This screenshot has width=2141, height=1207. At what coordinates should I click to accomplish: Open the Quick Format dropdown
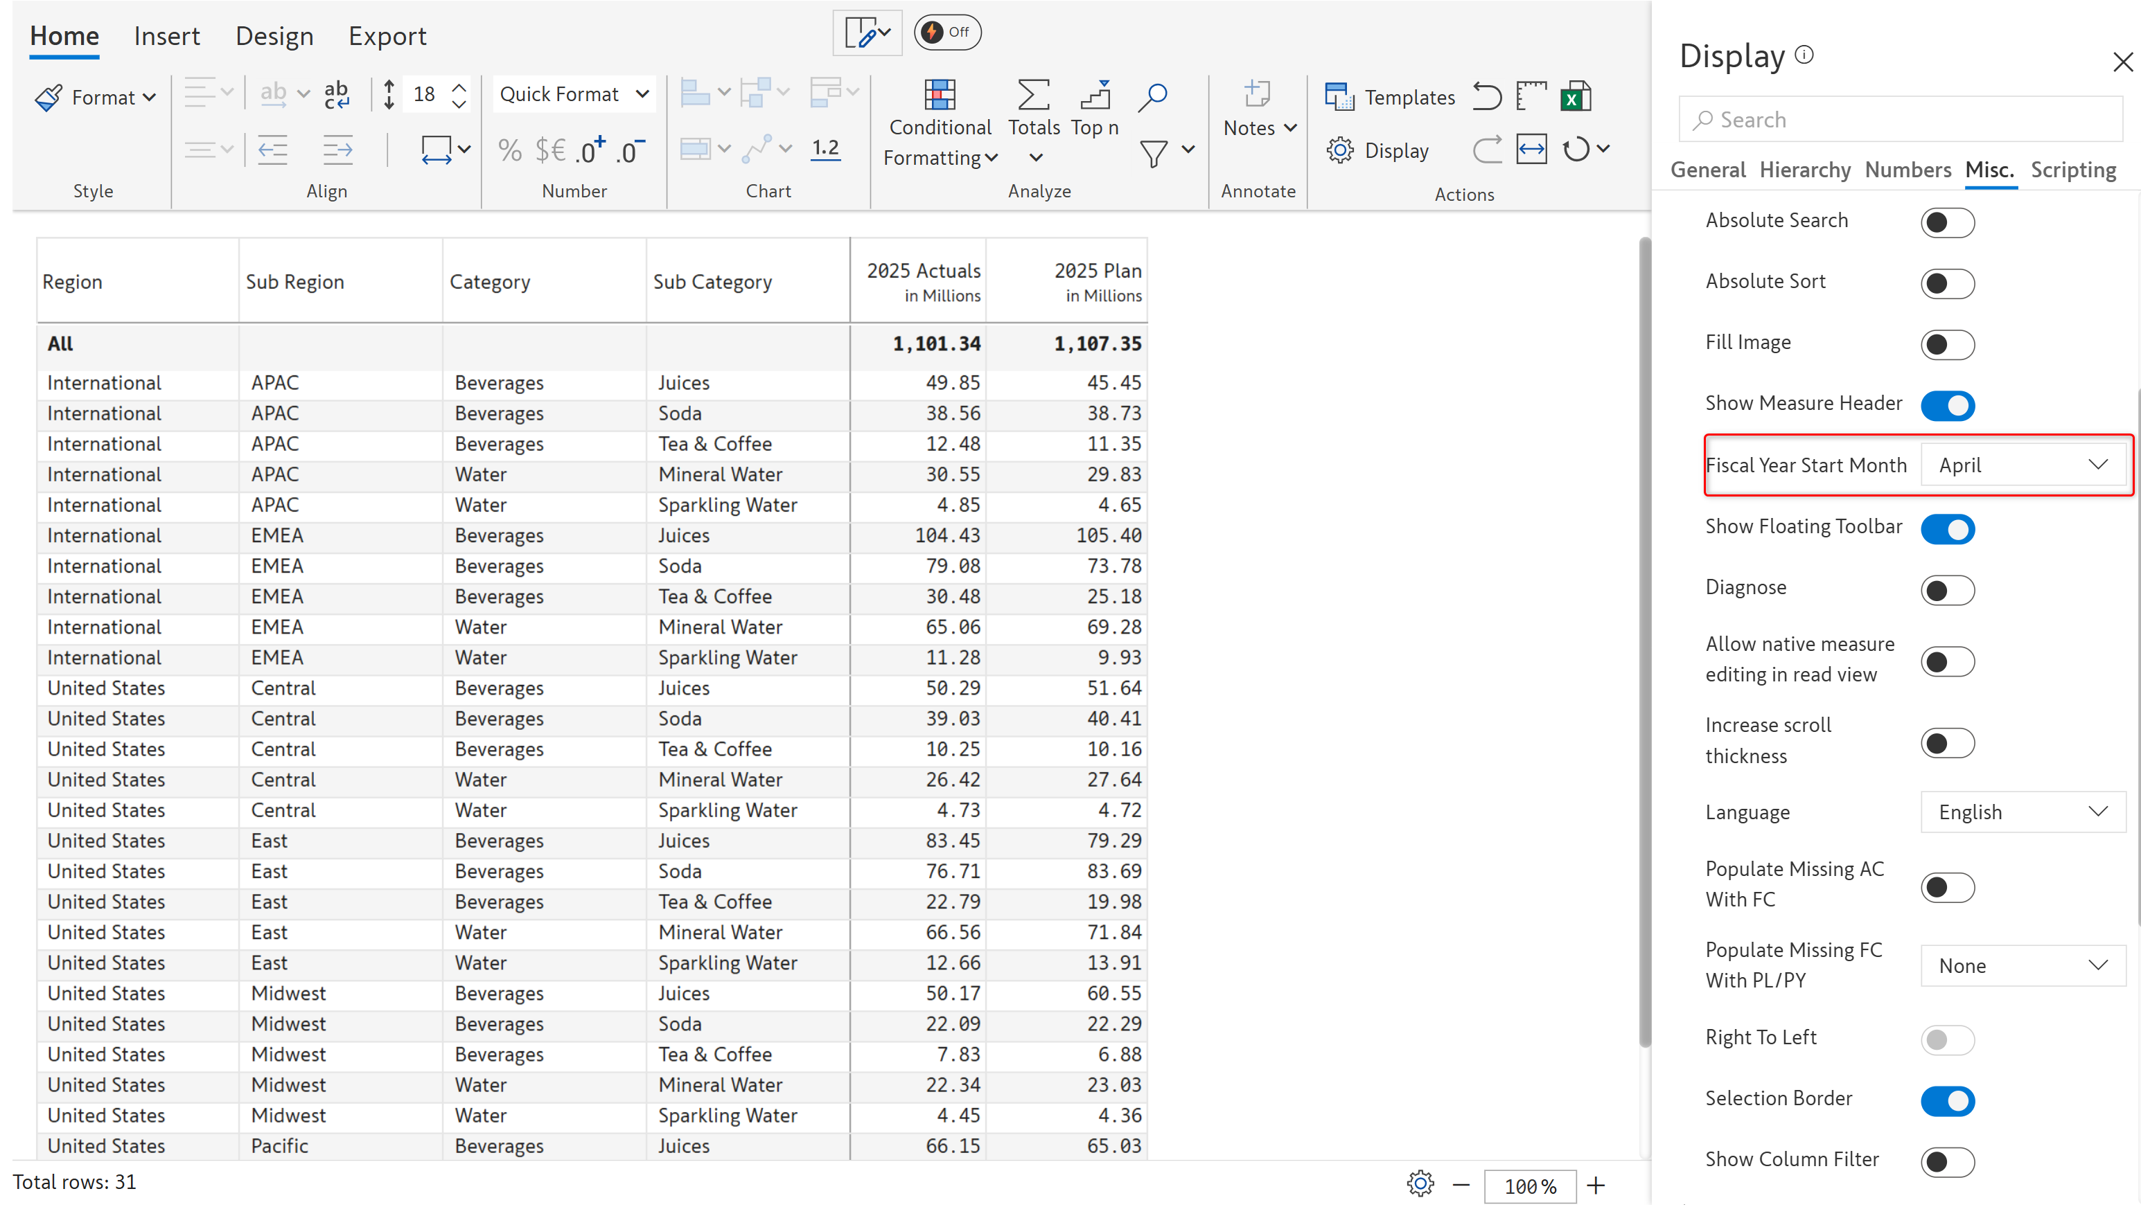pos(574,94)
